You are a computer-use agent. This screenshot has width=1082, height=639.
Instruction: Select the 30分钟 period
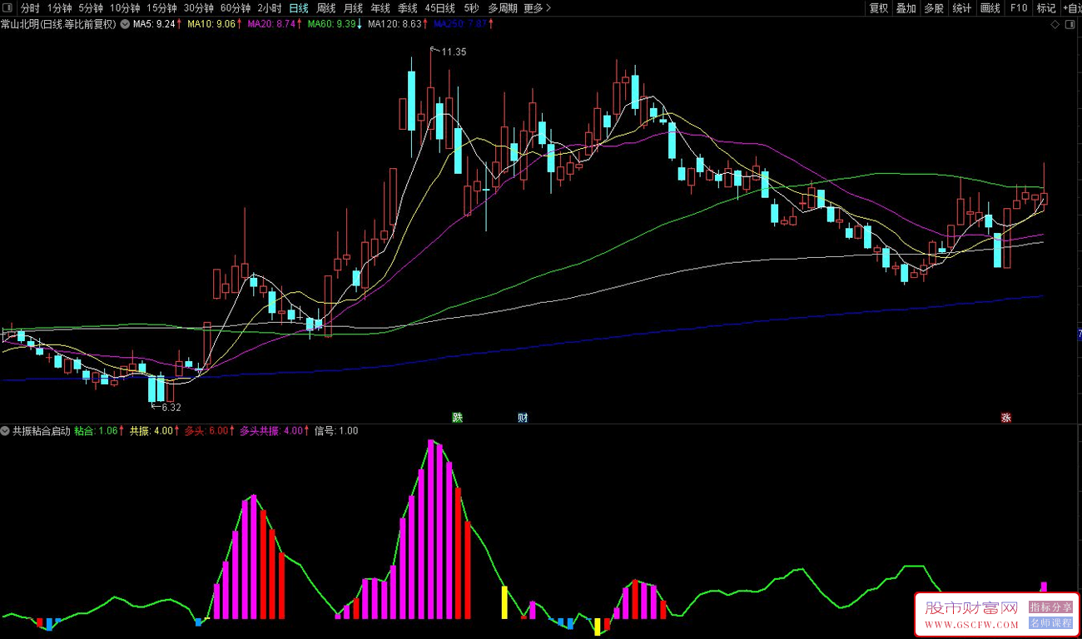pos(198,8)
